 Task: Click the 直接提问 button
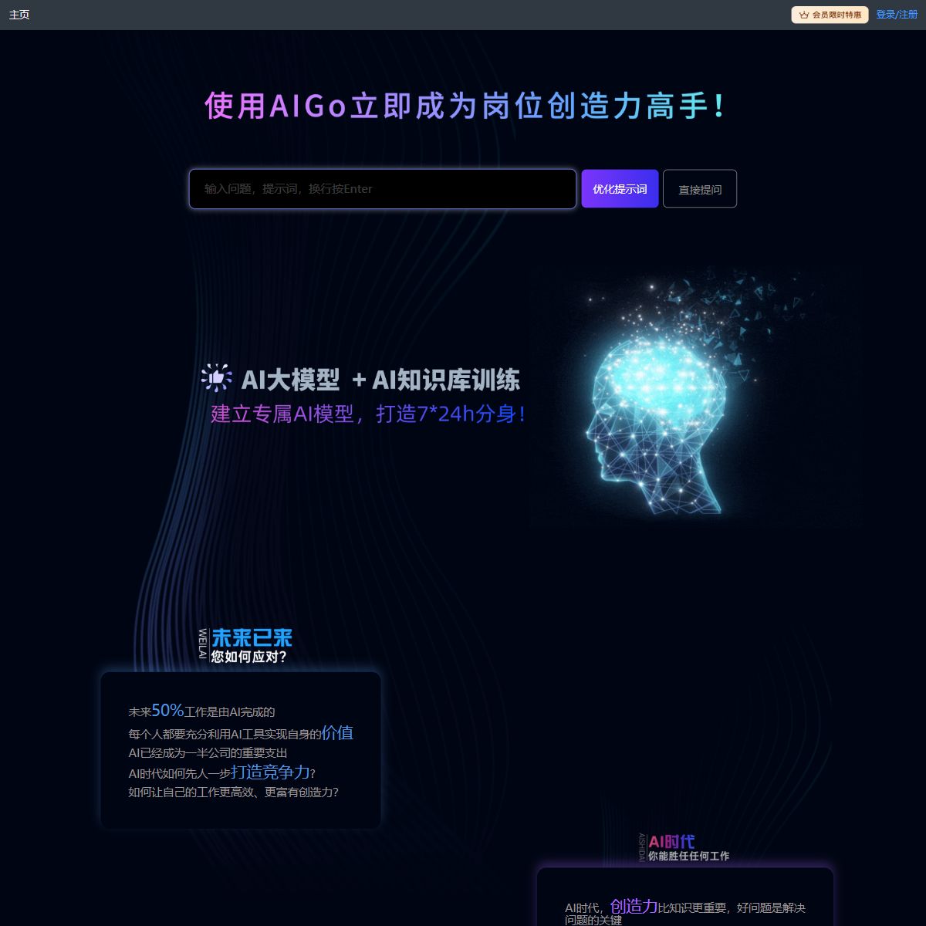[x=700, y=189]
